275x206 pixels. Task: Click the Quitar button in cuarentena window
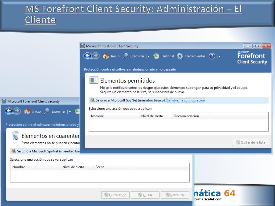coord(145,195)
